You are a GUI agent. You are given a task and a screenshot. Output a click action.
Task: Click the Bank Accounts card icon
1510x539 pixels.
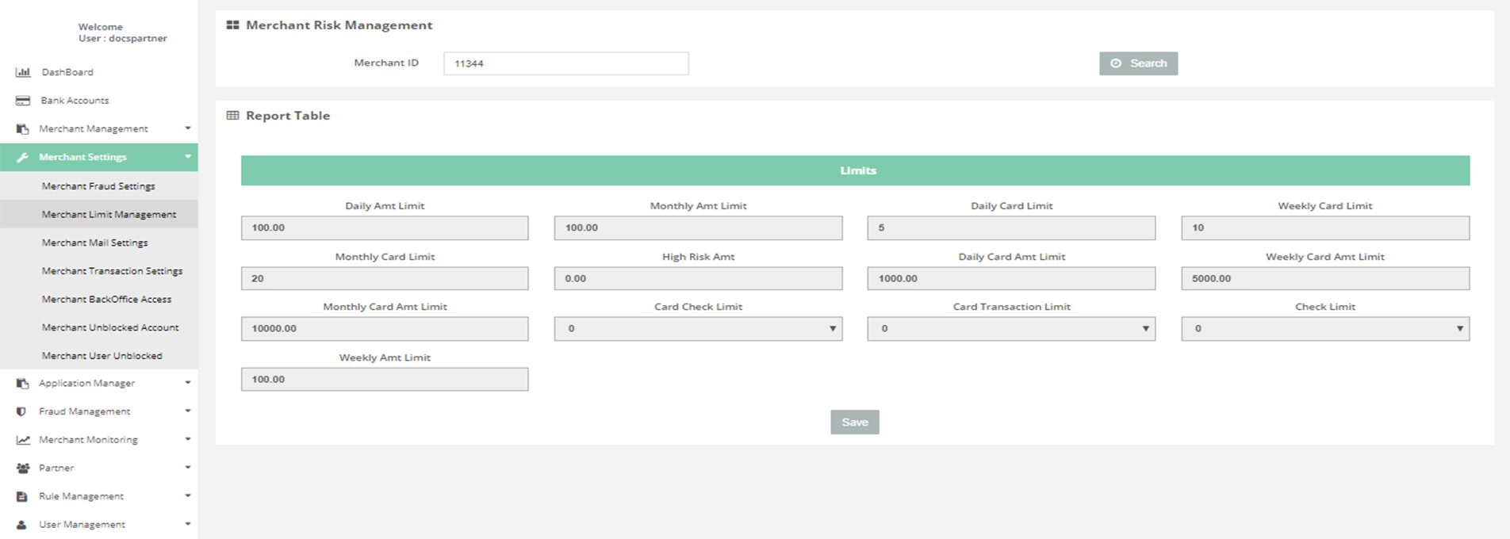pyautogui.click(x=23, y=101)
